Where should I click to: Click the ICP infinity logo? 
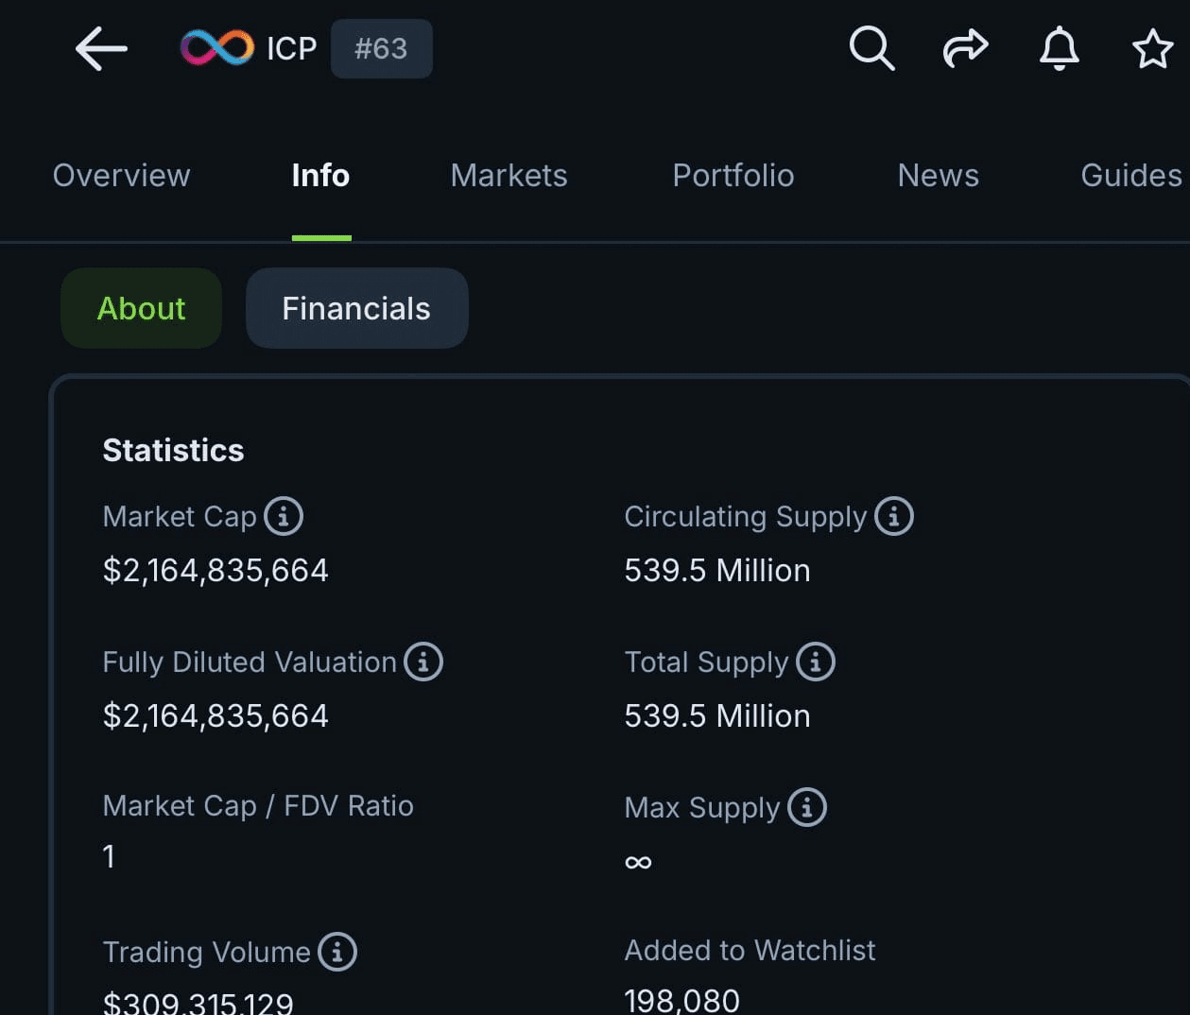point(217,48)
